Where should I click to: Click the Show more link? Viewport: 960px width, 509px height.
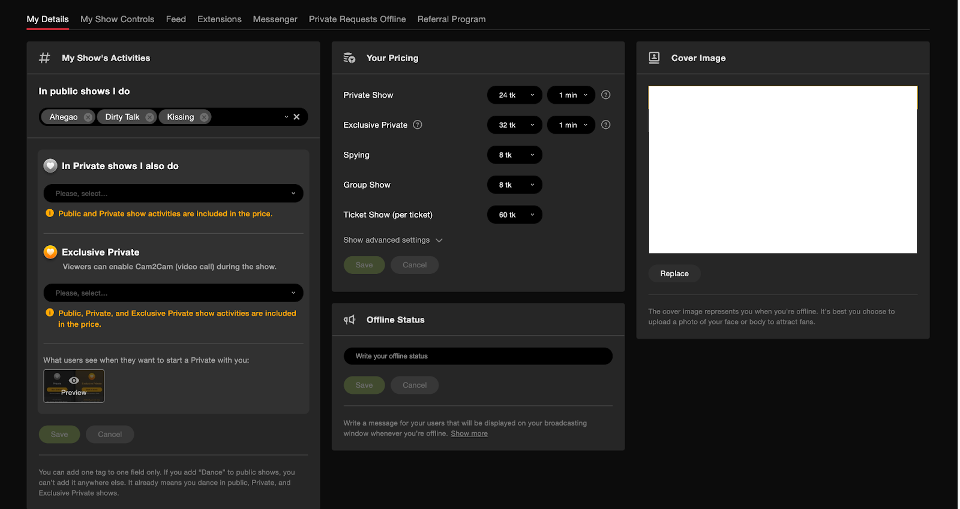[469, 433]
